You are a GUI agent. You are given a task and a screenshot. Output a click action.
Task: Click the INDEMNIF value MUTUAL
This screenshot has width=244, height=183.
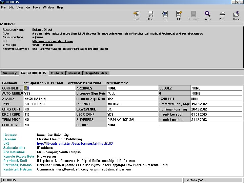pos(132,104)
